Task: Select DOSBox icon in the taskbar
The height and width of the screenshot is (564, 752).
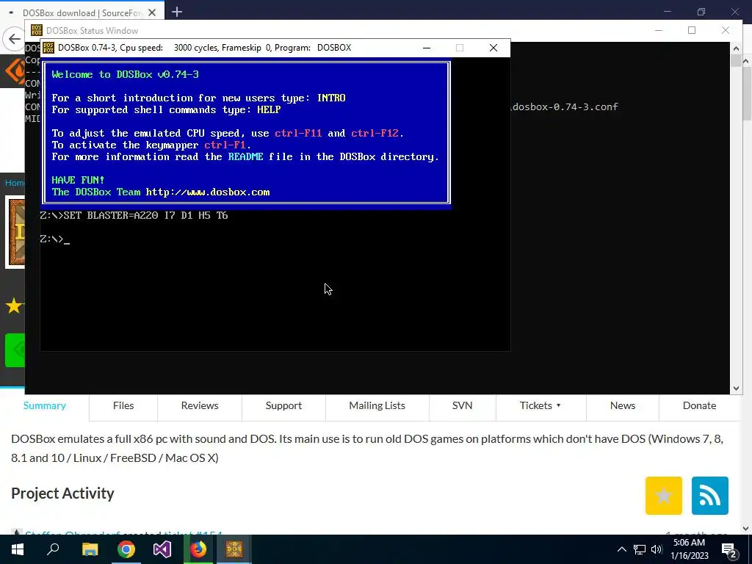Action: 234,549
